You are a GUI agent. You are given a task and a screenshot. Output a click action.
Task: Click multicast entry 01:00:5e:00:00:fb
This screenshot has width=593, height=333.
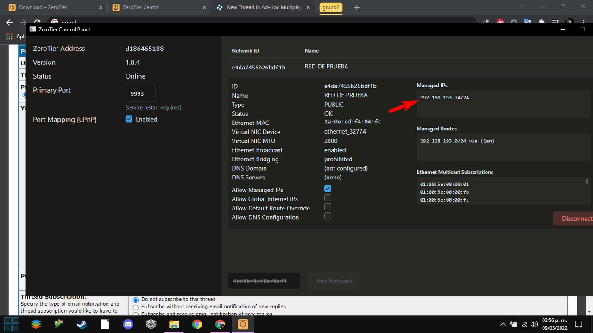(444, 192)
